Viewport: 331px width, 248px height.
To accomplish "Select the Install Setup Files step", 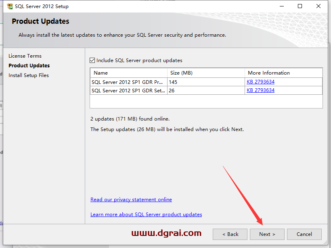I will tap(29, 75).
